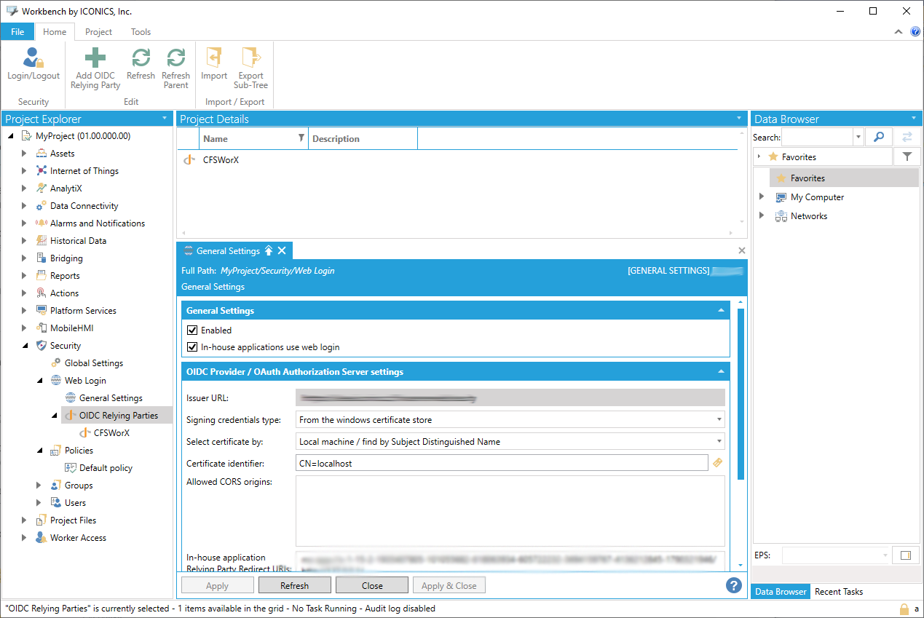Click the Refresh Parent ribbon icon
The image size is (924, 618).
[175, 59]
